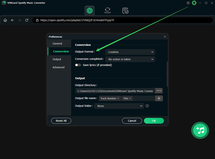Viewport: 215px width, 159px height.
Task: Click the user account profile icon
Action: [188, 3]
